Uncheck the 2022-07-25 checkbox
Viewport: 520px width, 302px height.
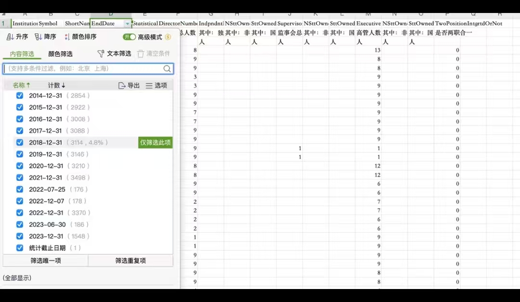pyautogui.click(x=20, y=189)
